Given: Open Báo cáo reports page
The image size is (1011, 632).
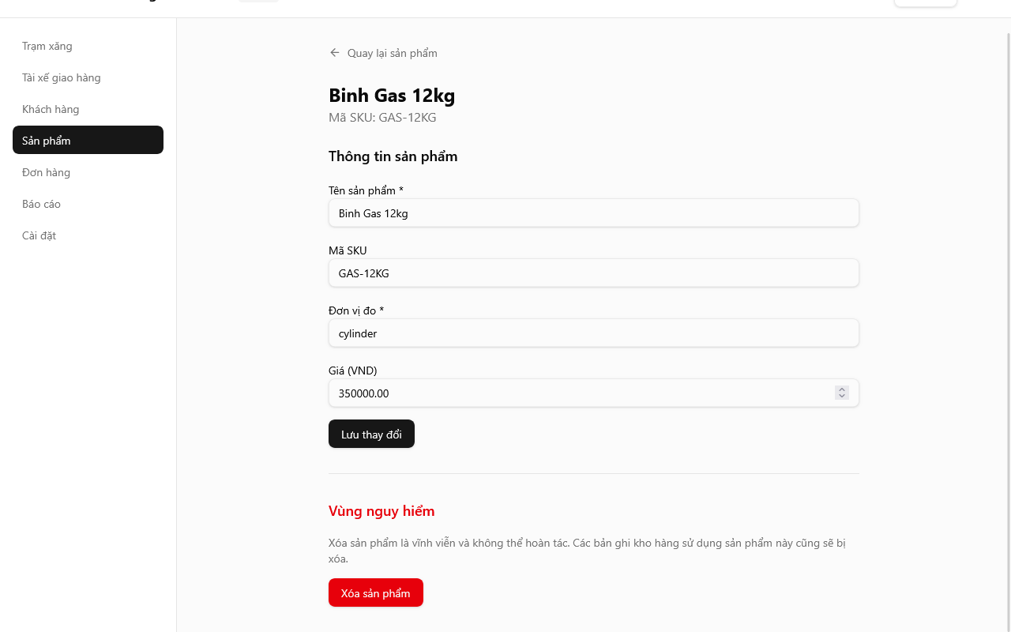Looking at the screenshot, I should click(x=42, y=204).
